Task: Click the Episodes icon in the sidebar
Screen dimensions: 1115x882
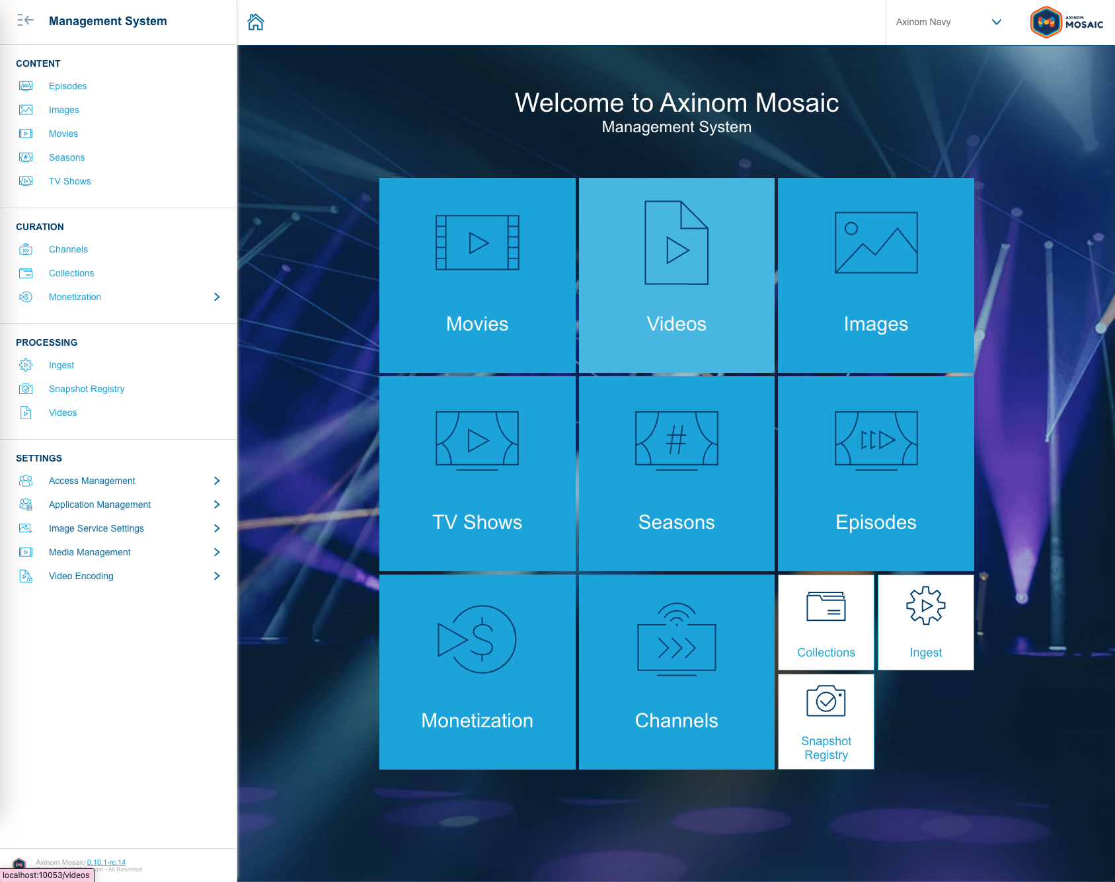Action: coord(26,86)
